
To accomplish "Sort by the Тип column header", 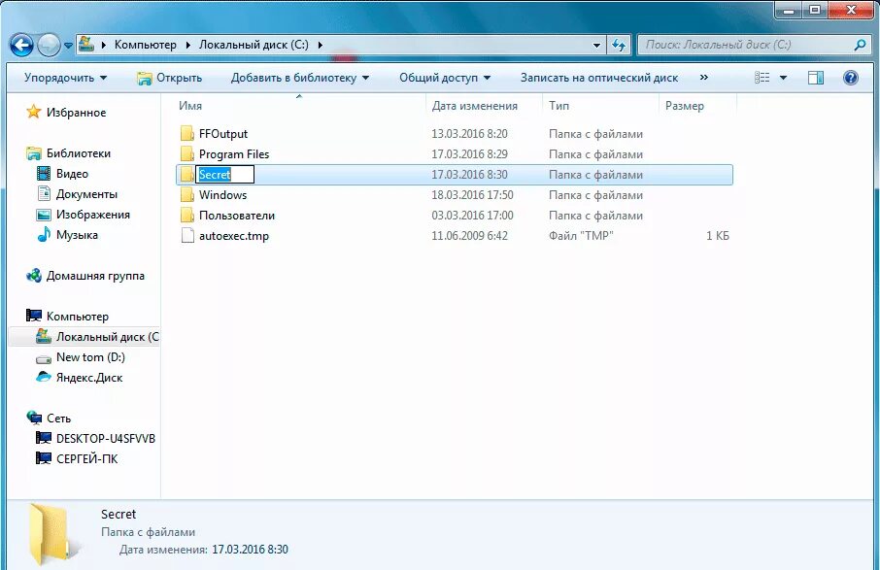I will click(x=558, y=106).
